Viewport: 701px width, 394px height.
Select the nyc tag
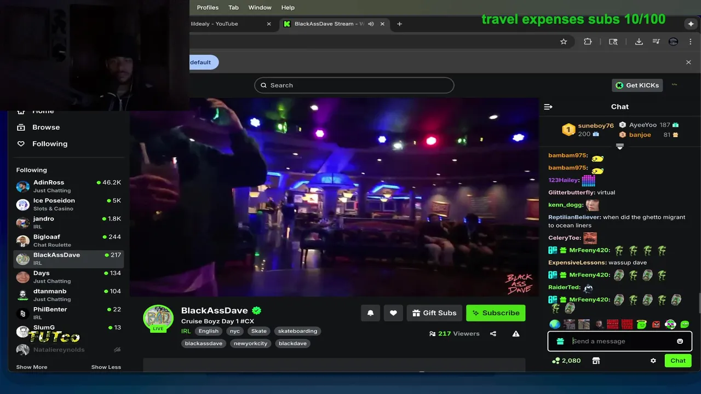pos(235,331)
